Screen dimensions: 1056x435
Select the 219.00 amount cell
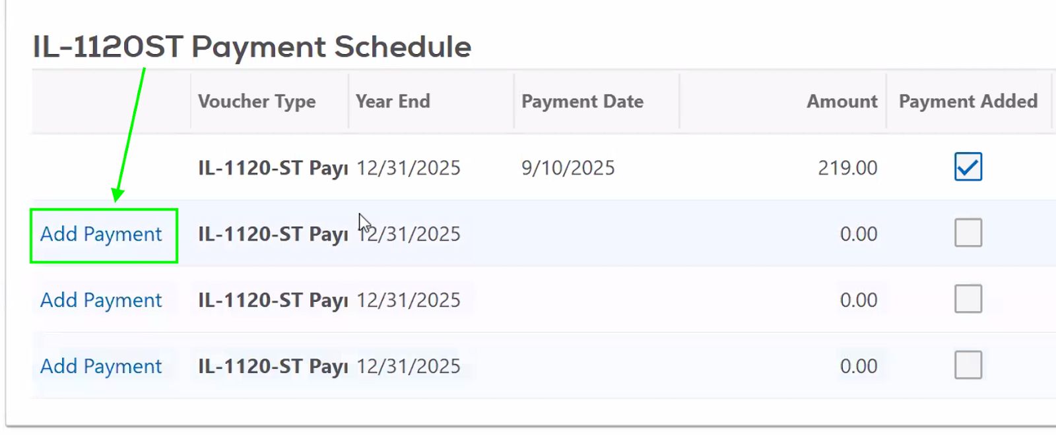coord(847,168)
